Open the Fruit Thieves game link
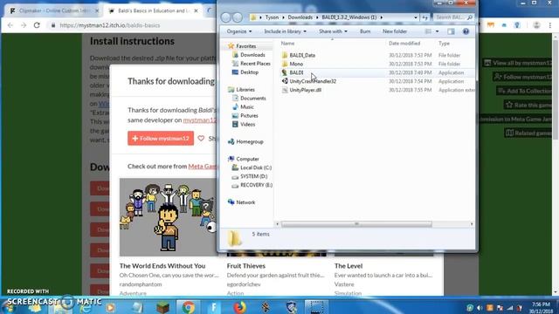Viewport: 559px width, 314px height. (x=246, y=266)
